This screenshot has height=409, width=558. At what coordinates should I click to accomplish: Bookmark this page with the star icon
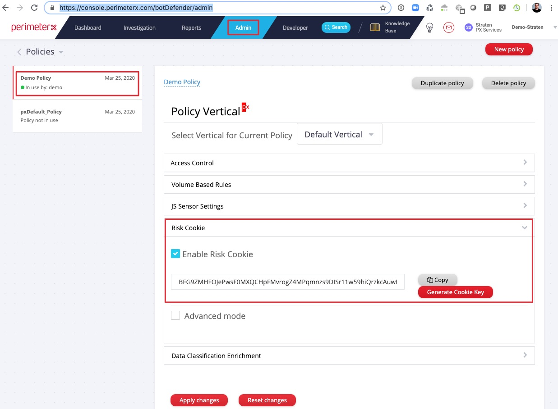tap(383, 8)
